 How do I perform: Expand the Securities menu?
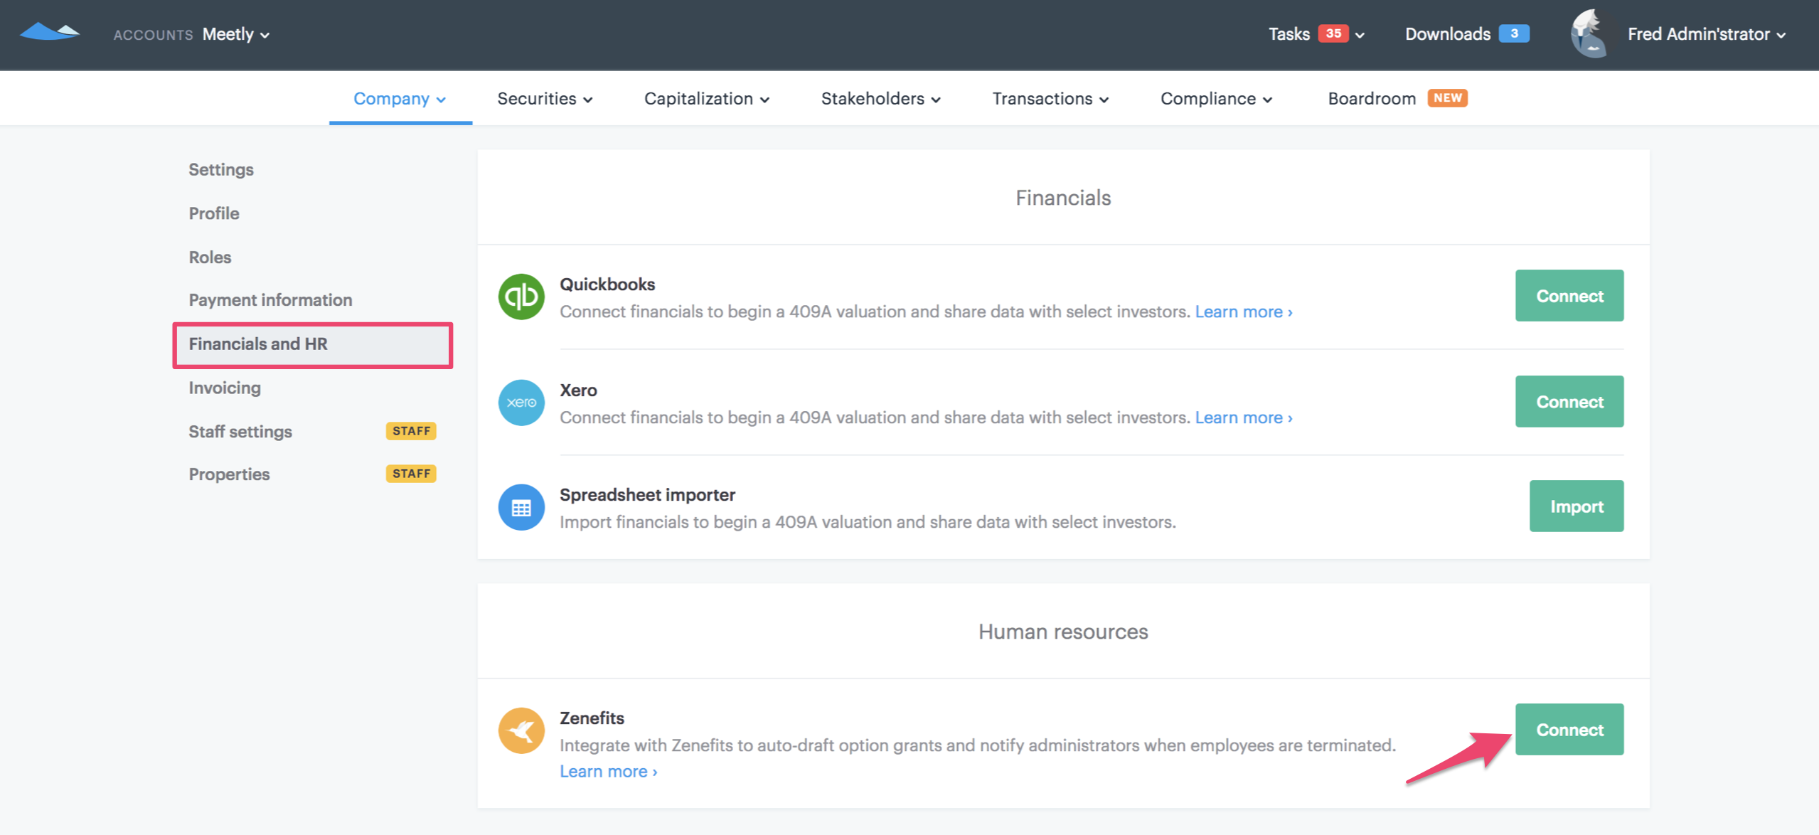point(545,99)
